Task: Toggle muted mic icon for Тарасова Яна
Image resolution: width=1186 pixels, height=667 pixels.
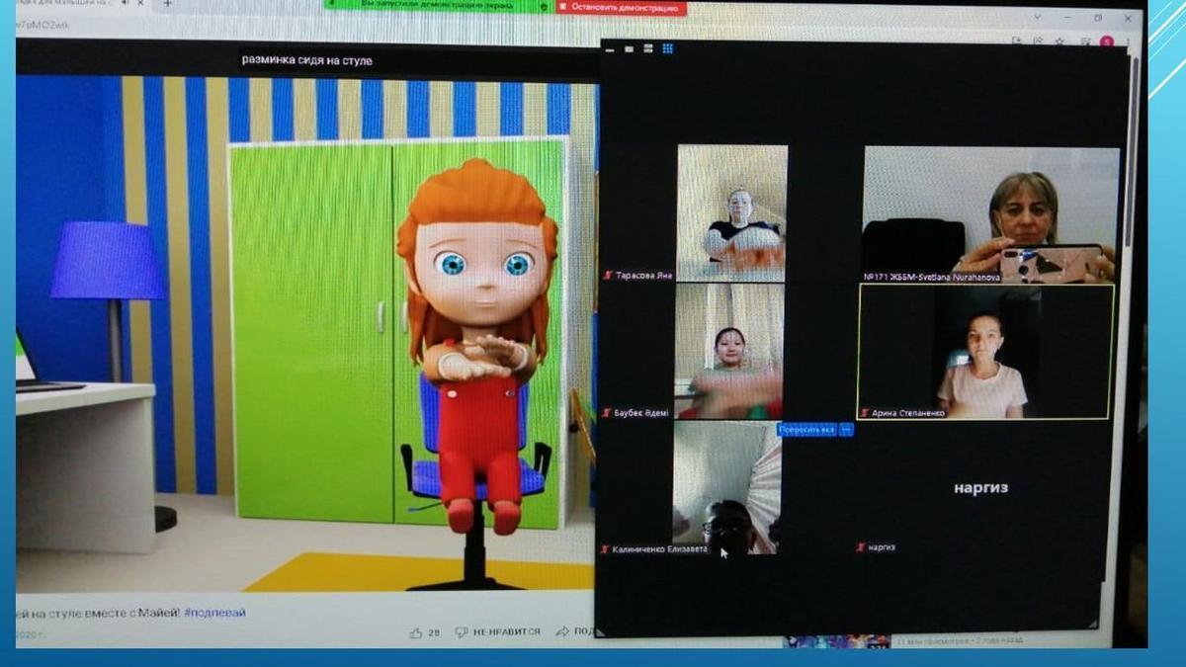Action: [x=607, y=276]
